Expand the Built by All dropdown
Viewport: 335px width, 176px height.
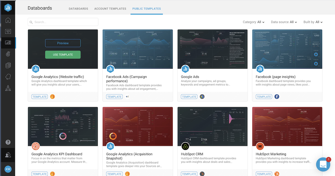313,22
